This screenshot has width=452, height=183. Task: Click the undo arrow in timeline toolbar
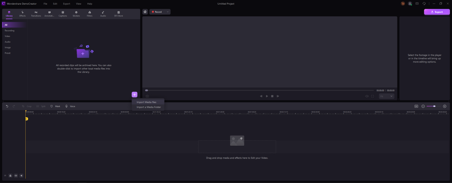(x=7, y=106)
